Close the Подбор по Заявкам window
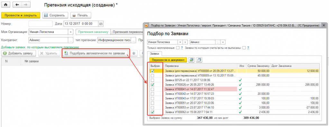The width and height of the screenshot is (329, 127). pos(324,26)
